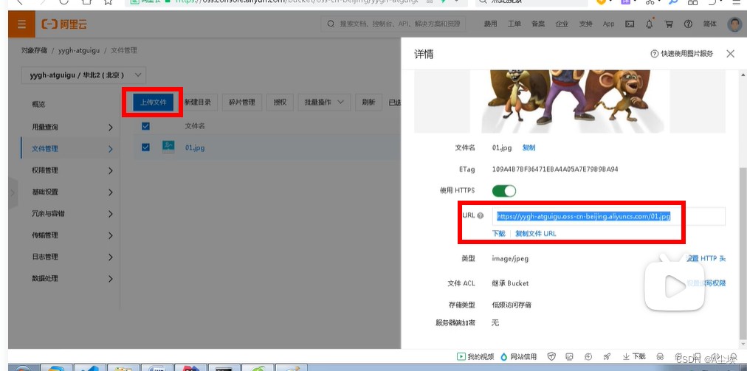Click the browser reload icon
The height and width of the screenshot is (371, 747).
pos(63,2)
